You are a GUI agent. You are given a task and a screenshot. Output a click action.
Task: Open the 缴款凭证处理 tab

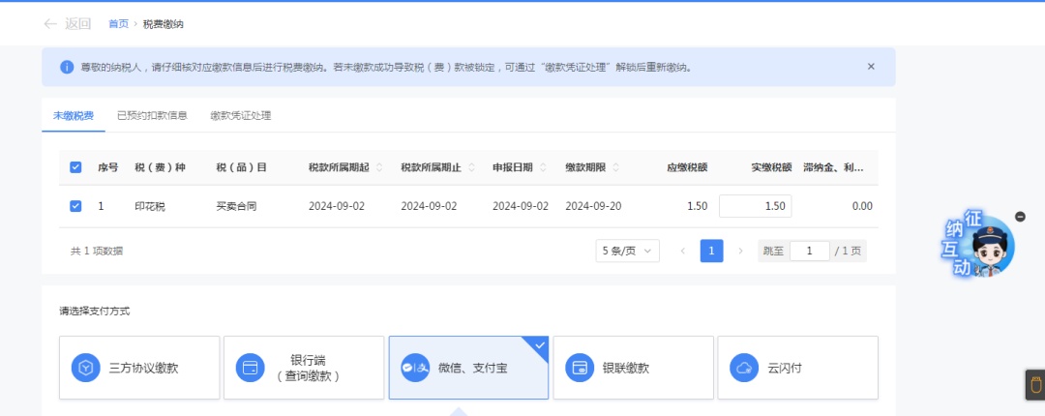241,115
